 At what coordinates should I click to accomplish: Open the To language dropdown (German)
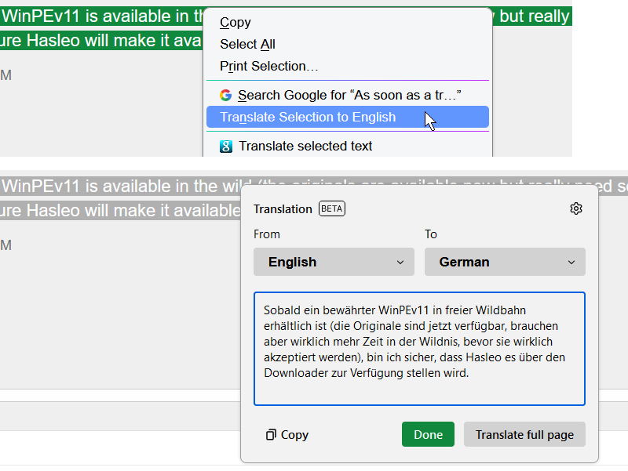click(505, 262)
